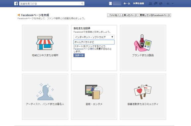Go to ホーム in top bar
Image resolution: width=191 pixels, height=126 pixels.
127,4
